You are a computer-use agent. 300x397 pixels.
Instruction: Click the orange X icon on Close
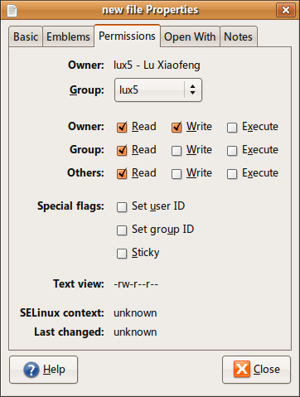[242, 369]
